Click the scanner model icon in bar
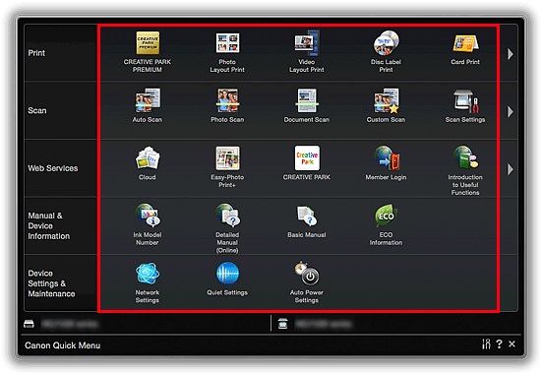Image resolution: width=542 pixels, height=374 pixels. tap(282, 324)
